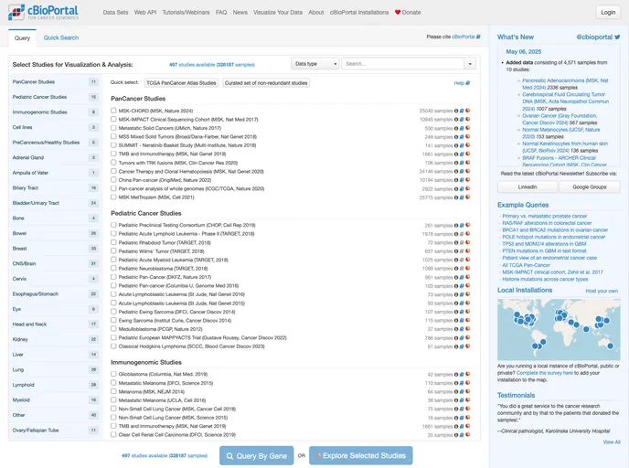This screenshot has width=629, height=468.
Task: Select the Pediatric Neuroblastoma checkbox
Action: (113, 269)
